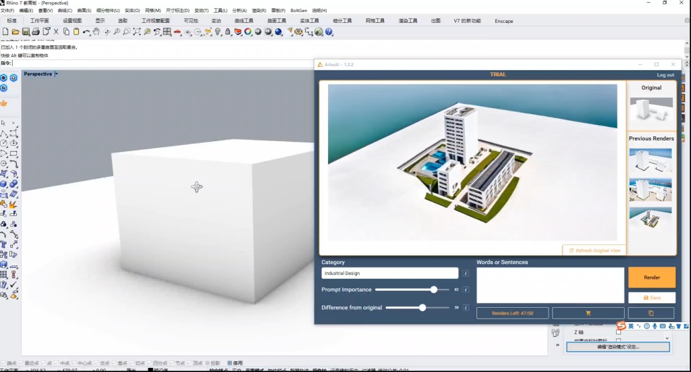Click the Save file icon in toolbar
The image size is (691, 372).
(x=26, y=32)
